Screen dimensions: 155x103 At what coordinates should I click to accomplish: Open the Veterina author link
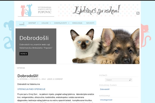(24, 79)
